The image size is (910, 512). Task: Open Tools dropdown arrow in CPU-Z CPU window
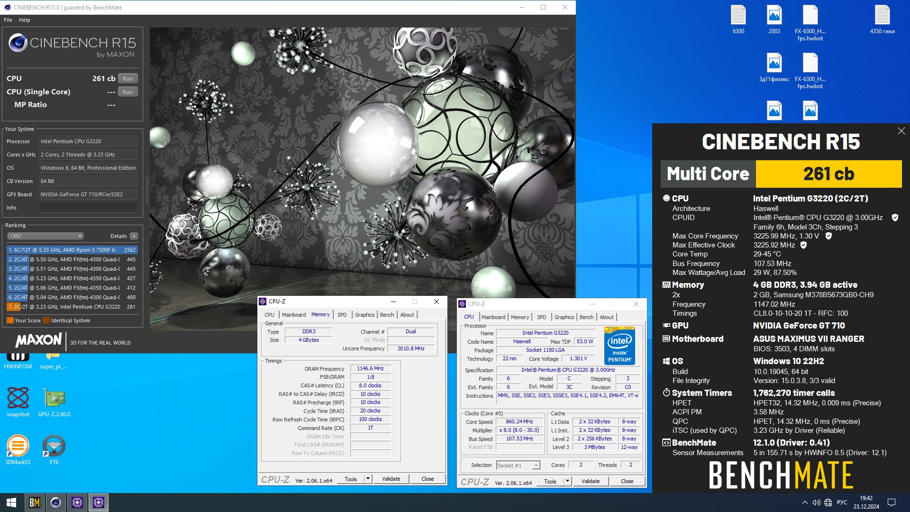click(567, 481)
